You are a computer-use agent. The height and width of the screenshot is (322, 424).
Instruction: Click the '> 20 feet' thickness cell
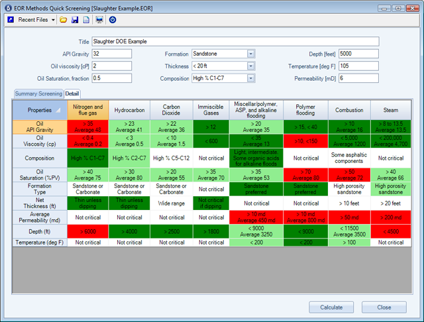(x=391, y=203)
